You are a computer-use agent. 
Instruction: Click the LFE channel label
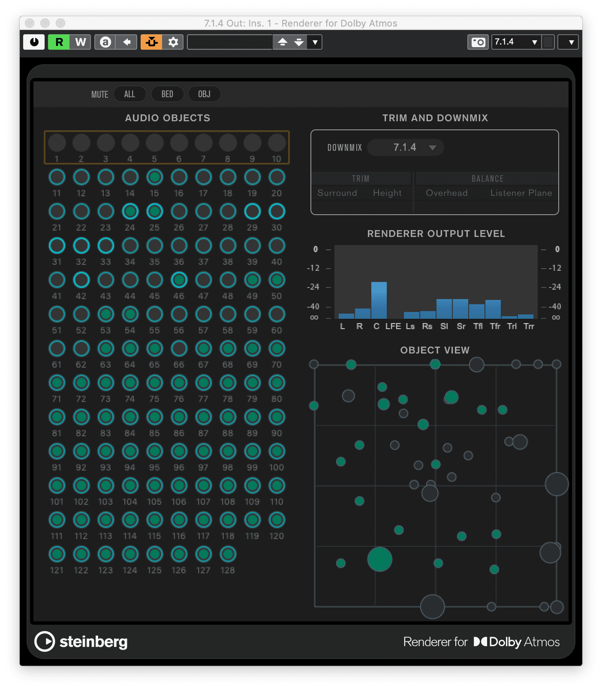(x=393, y=327)
